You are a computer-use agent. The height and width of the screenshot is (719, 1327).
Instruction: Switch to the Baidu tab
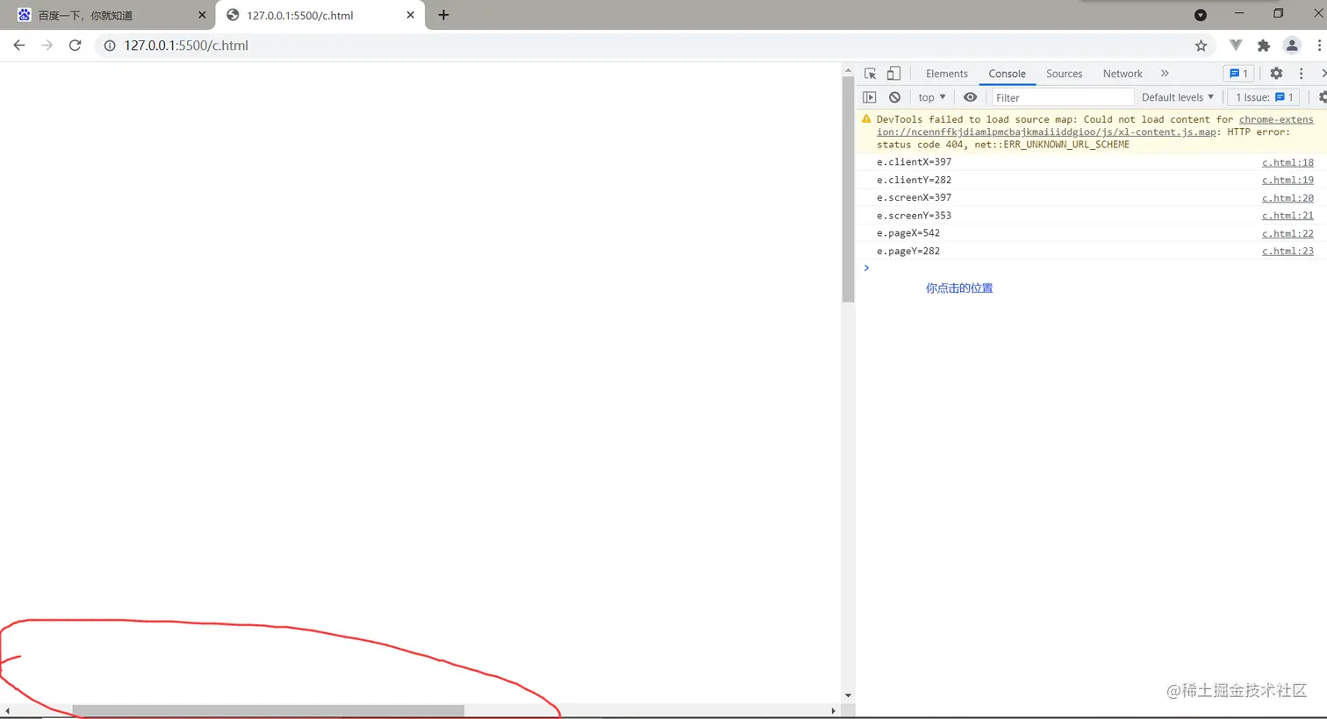click(109, 15)
